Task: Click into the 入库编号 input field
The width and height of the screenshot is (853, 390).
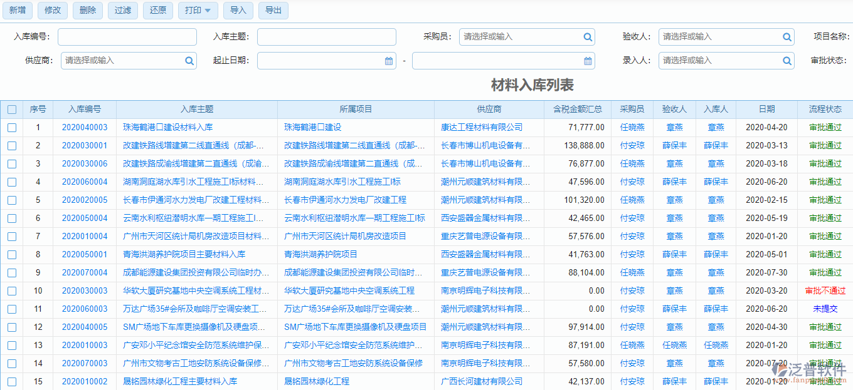Action: (127, 37)
